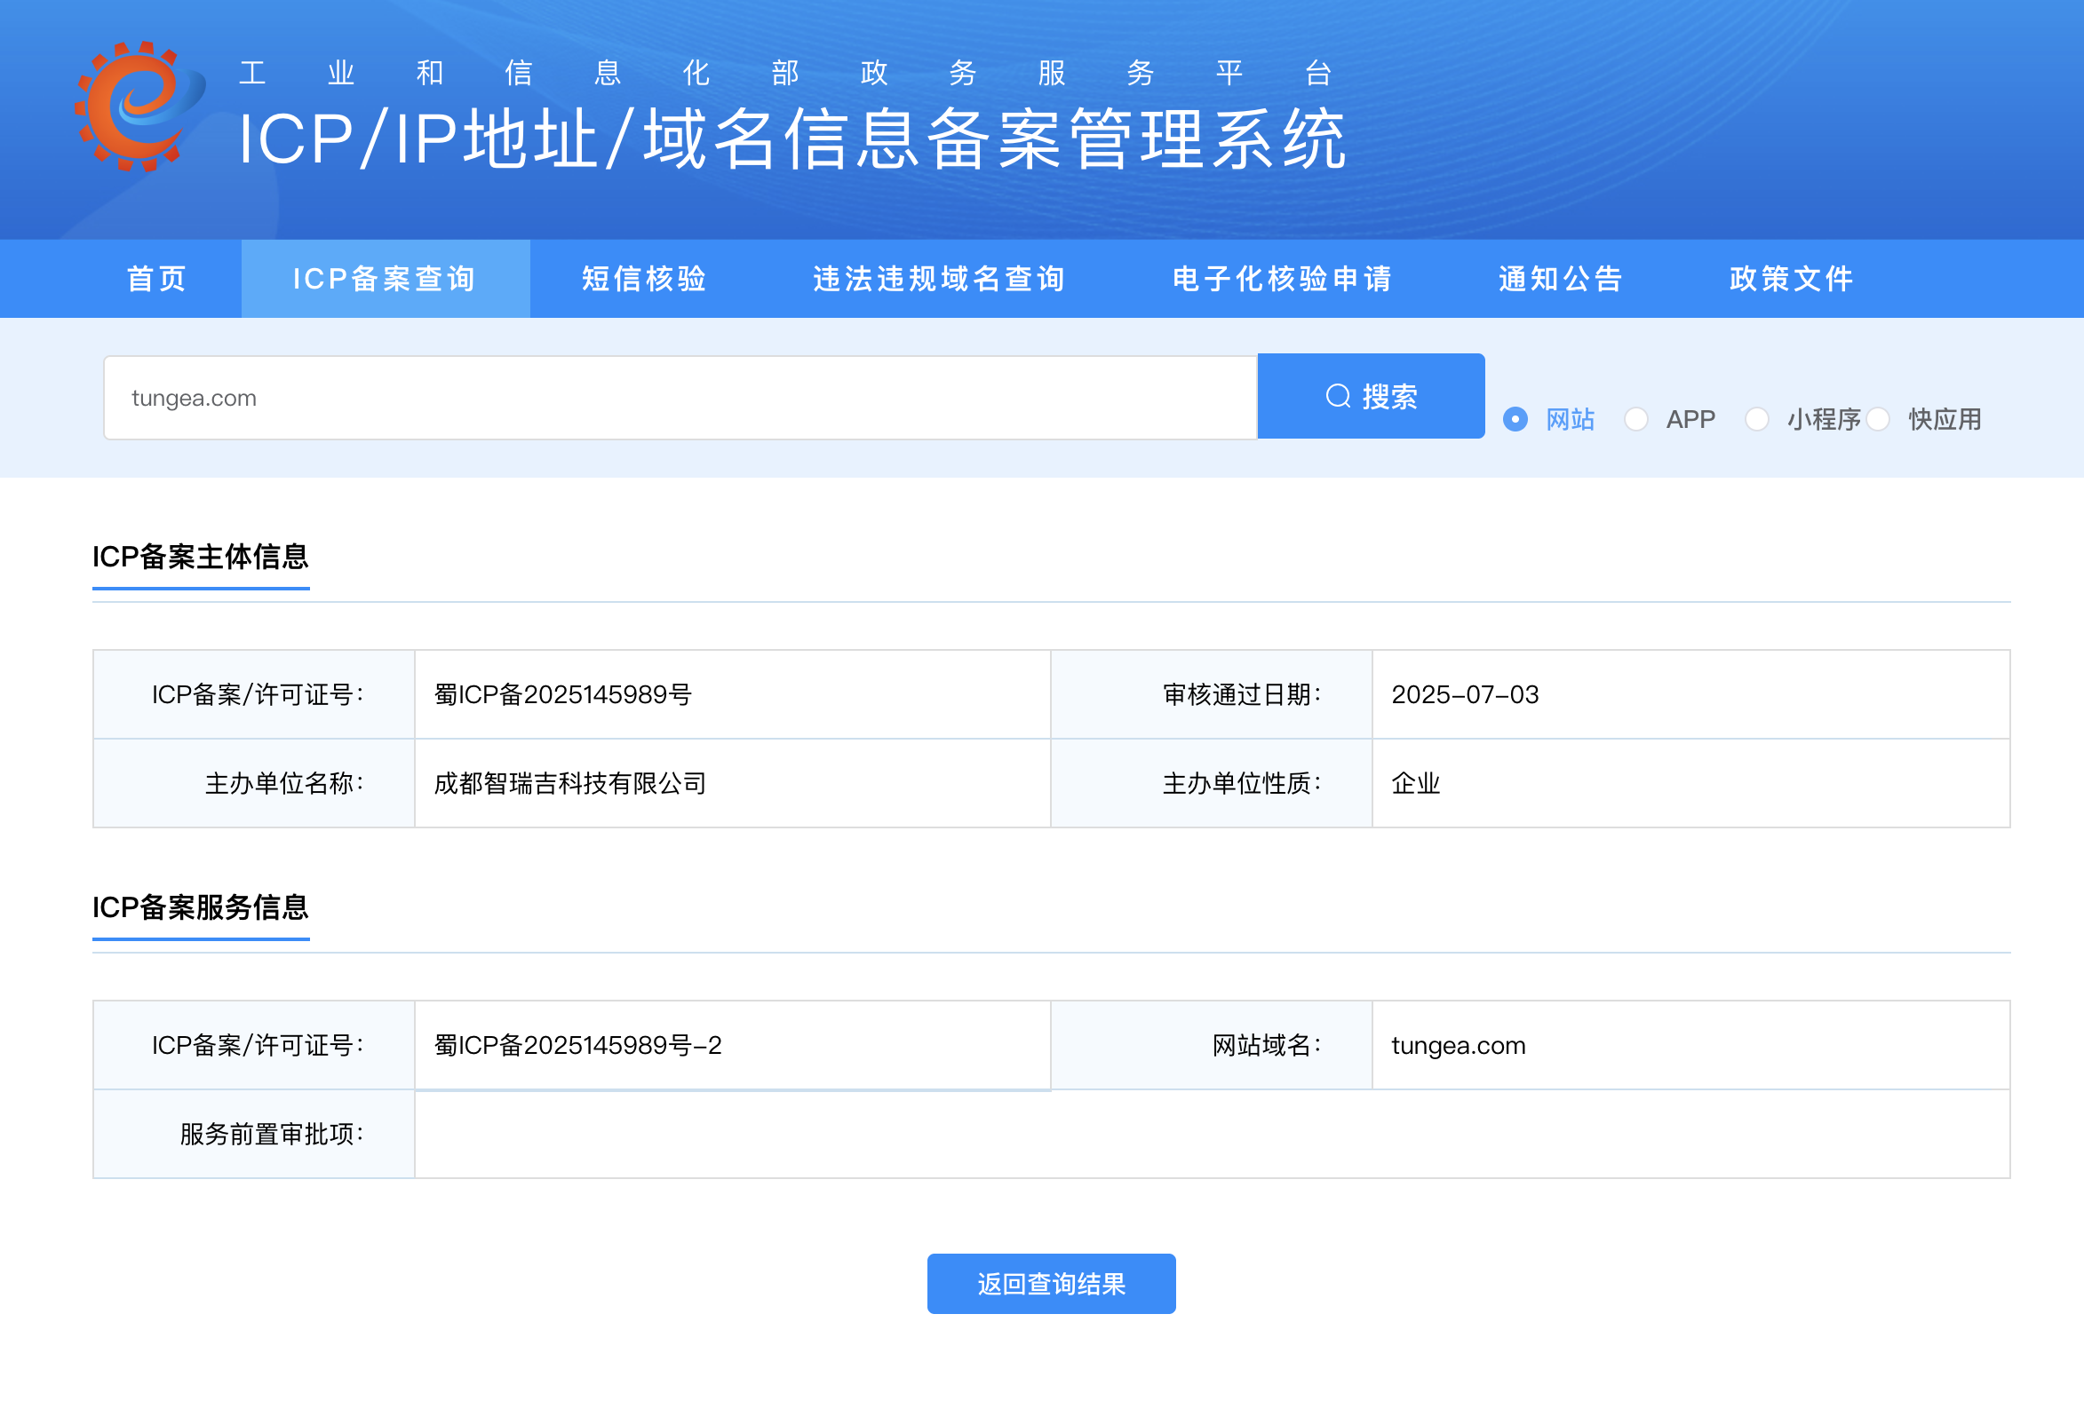Open 电子化核验申请 menu item
2084x1417 pixels.
coord(1283,279)
